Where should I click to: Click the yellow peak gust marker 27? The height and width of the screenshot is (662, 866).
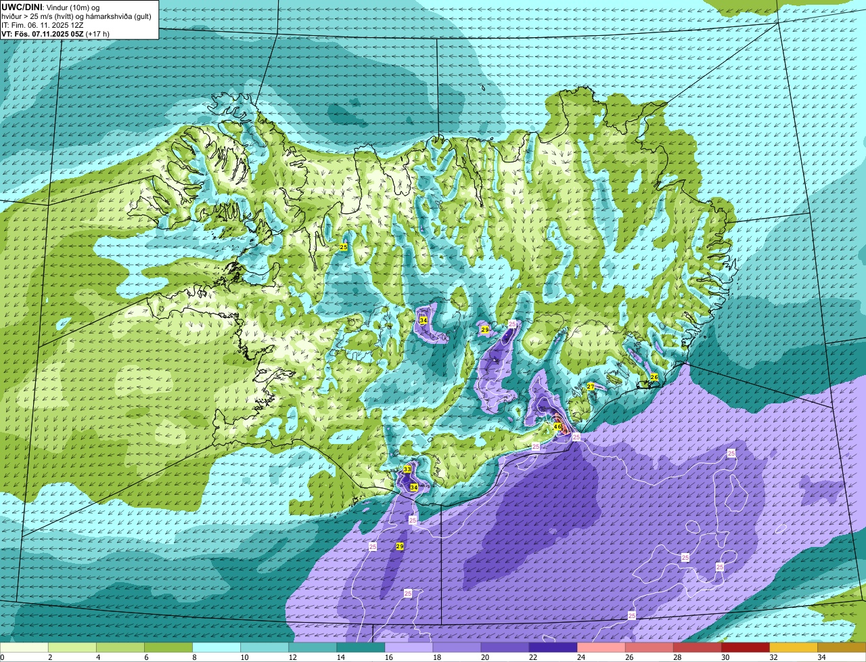coord(591,387)
